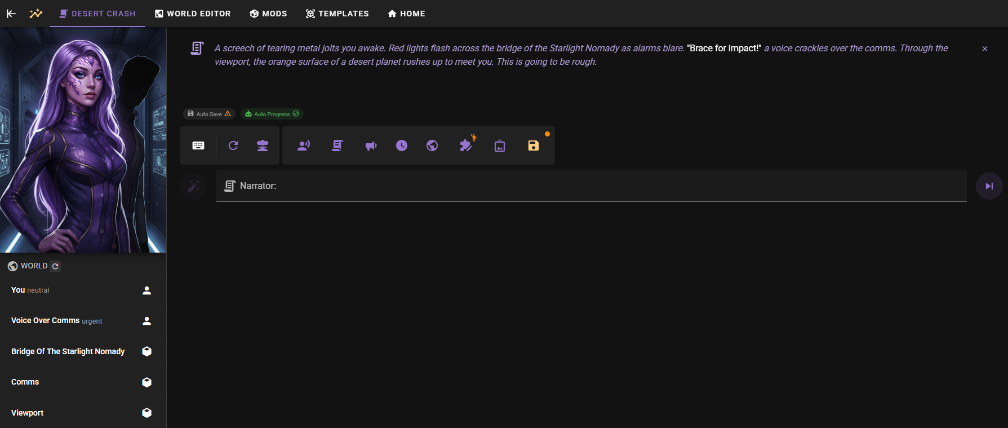The image size is (1008, 428).
Task: Toggle the Auto Save chip
Action: pos(209,114)
